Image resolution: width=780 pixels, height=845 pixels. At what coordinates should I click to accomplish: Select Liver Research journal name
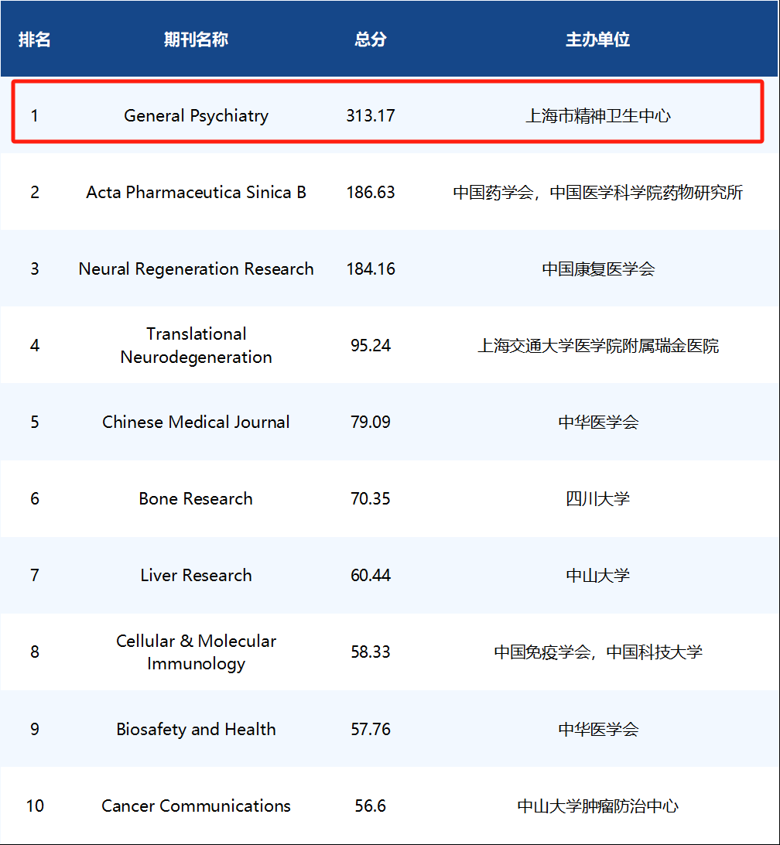(197, 575)
